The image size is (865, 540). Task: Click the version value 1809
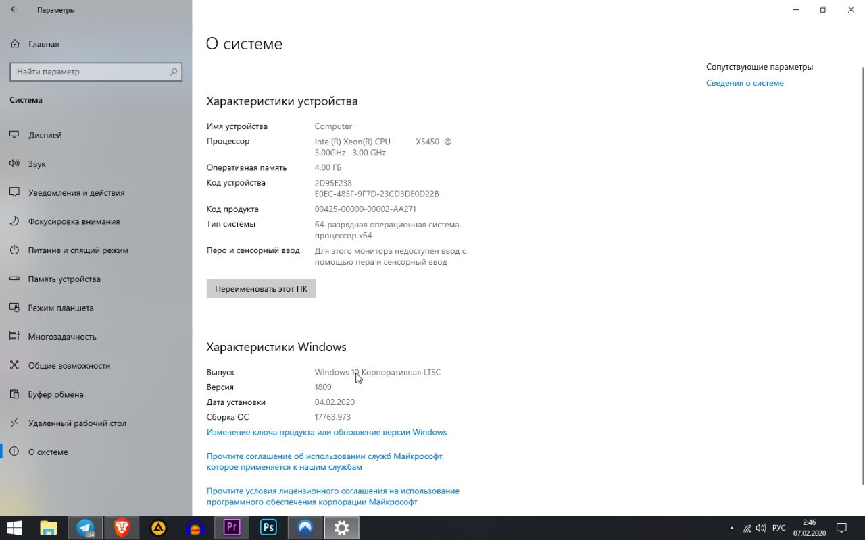(323, 387)
